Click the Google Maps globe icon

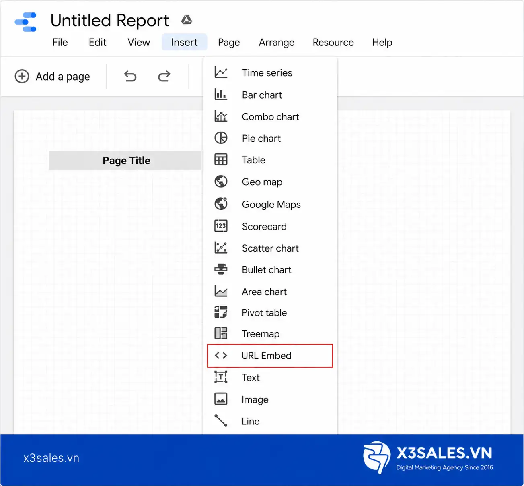221,204
